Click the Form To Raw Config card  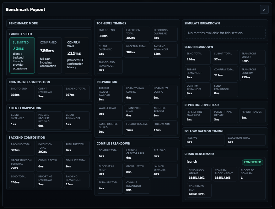137,94
